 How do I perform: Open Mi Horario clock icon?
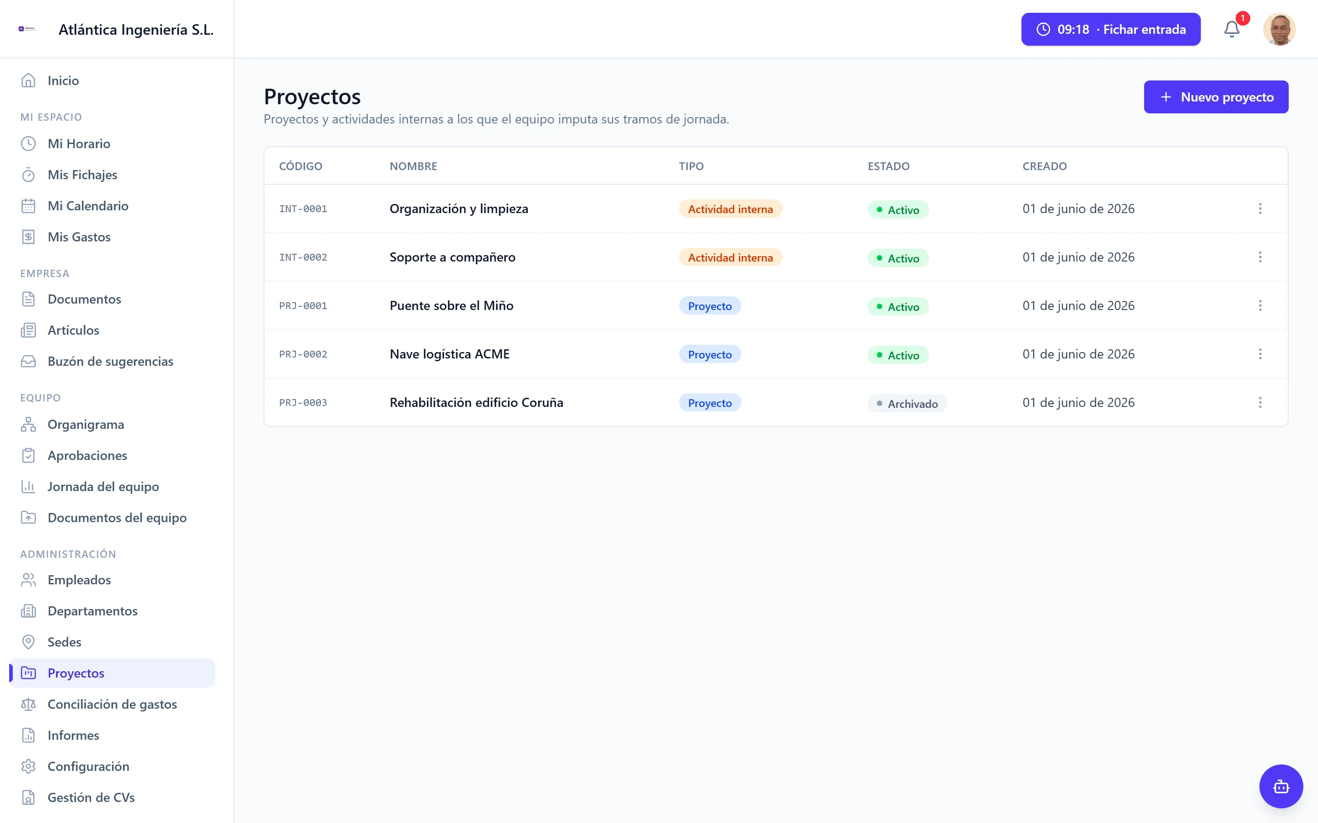[28, 144]
